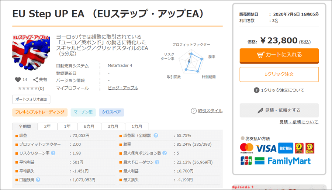Select the 全期間 tab
This screenshot has height=190, width=332.
[25, 126]
